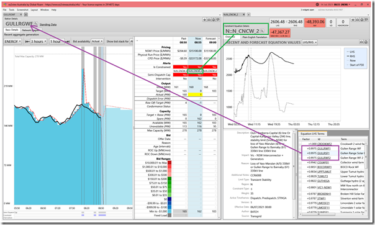Image resolution: width=375 pixels, height=225 pixels.
Task: Copy the equation values chart image
Action: click(361, 42)
